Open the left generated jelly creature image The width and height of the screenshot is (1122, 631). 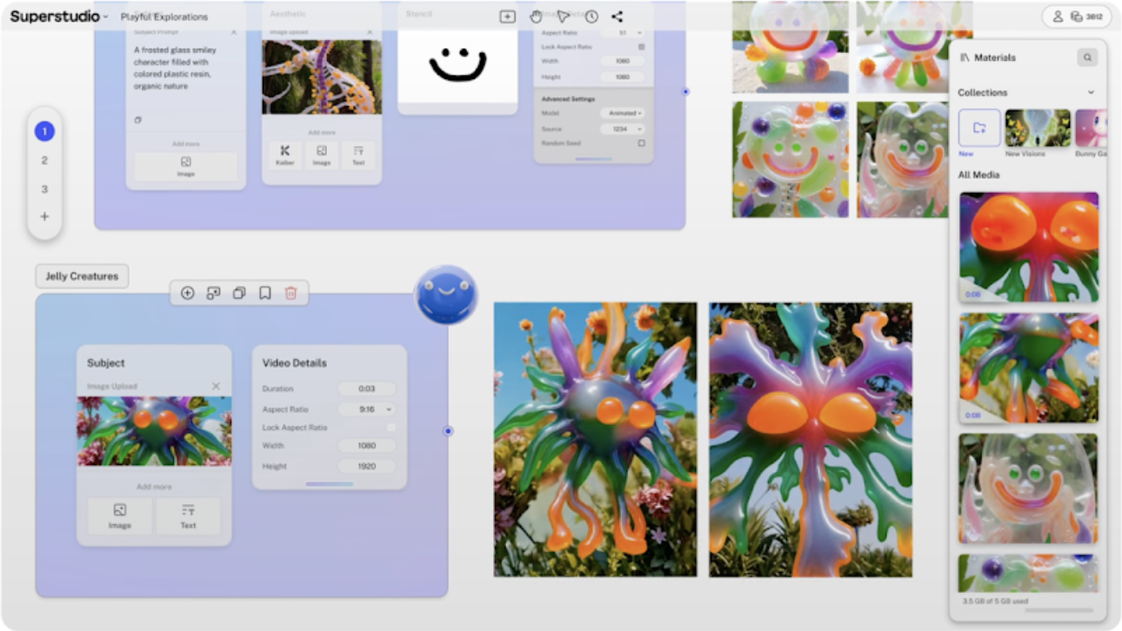595,439
